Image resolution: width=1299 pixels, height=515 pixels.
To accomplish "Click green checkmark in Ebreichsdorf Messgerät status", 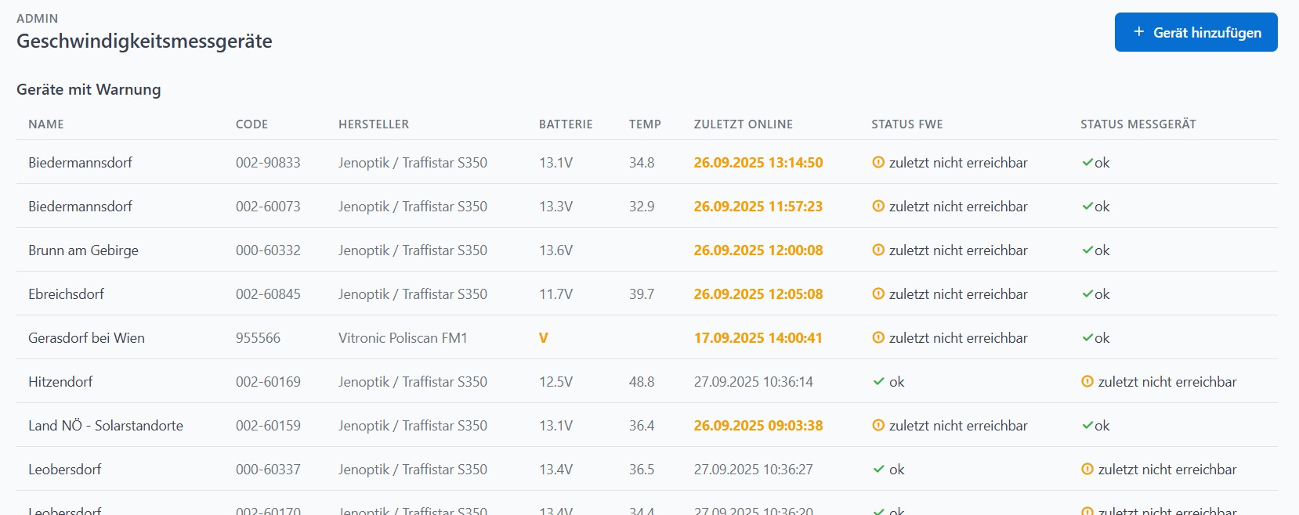I will (1087, 294).
